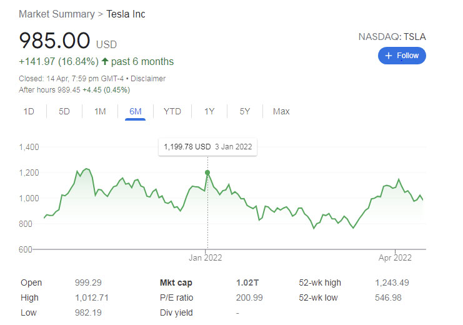463x325 pixels.
Task: Select the 1D time range tab
Action: click(x=29, y=111)
